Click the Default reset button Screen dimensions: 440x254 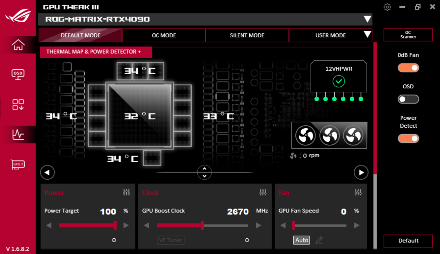(x=408, y=241)
